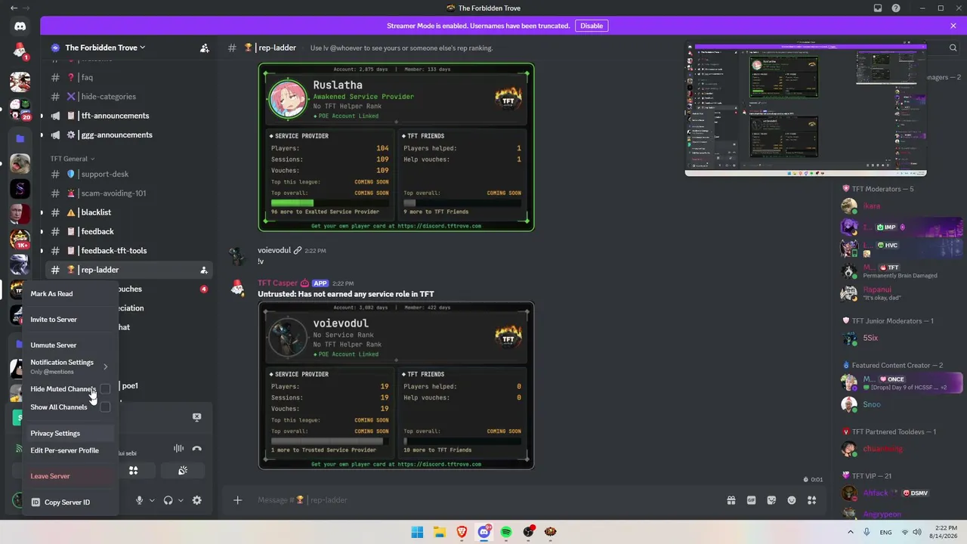Toggle headphone deafen button

pos(168,500)
